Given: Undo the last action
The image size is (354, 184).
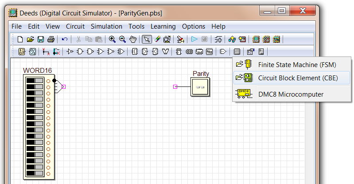Looking at the screenshot, I should click(x=65, y=39).
